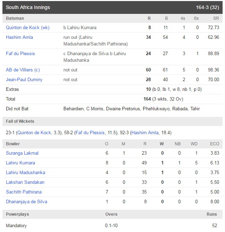Viewport: 225px width, 232px height.
Task: Click the Bowler section heading
Action: pyautogui.click(x=13, y=144)
